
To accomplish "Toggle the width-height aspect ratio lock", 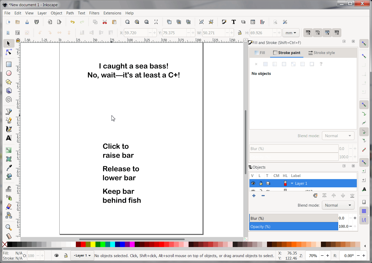I will [x=240, y=33].
